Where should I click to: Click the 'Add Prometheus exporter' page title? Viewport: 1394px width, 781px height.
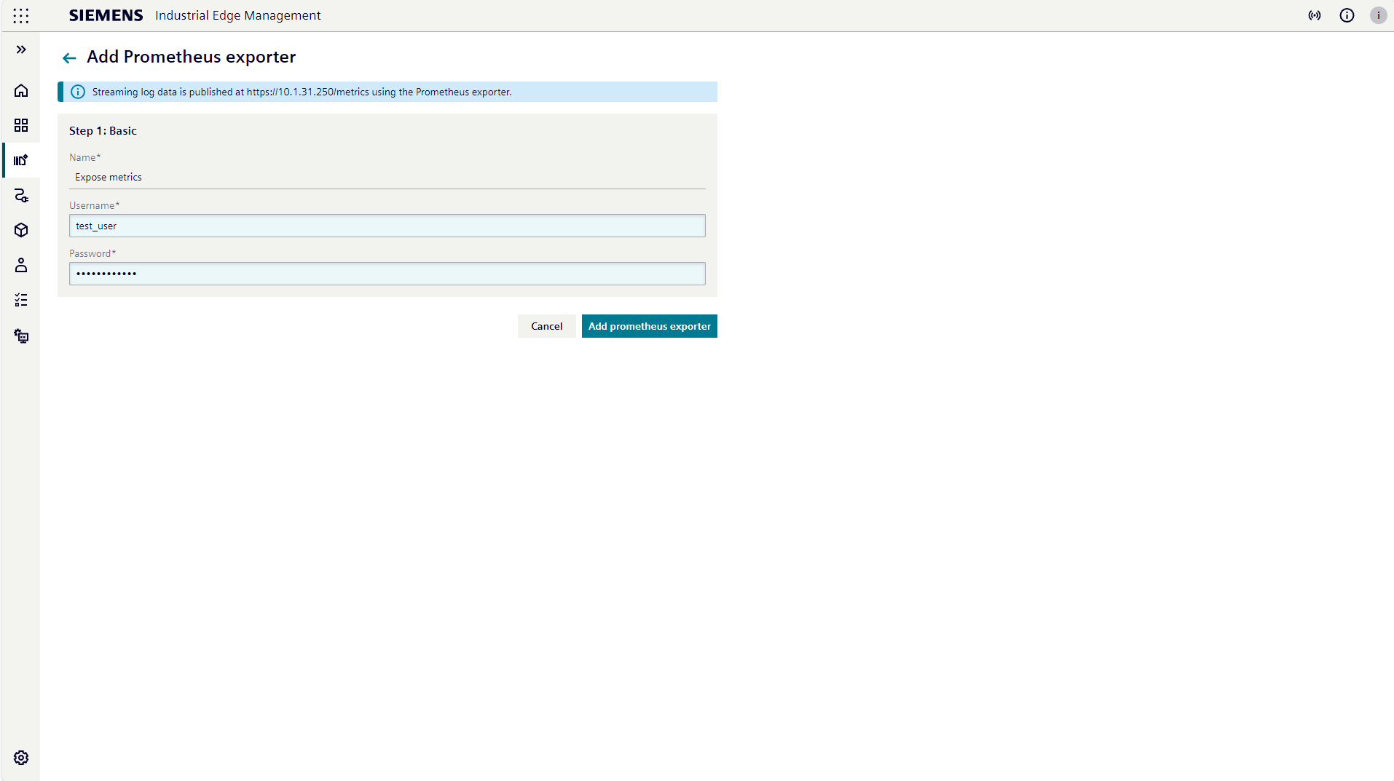pos(192,57)
